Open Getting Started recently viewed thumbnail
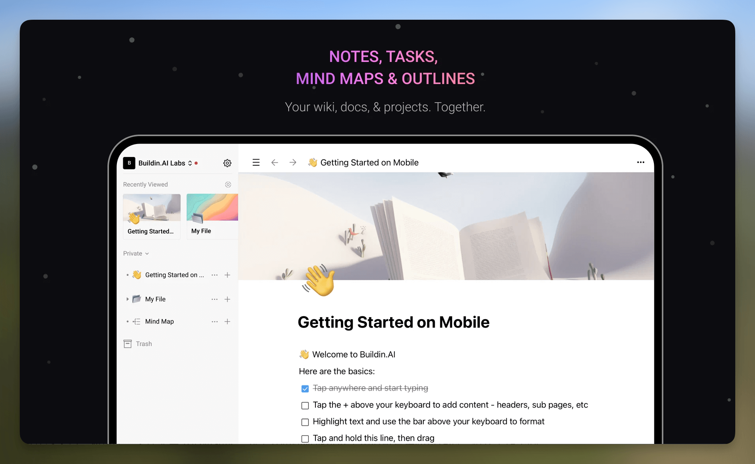 pyautogui.click(x=152, y=215)
